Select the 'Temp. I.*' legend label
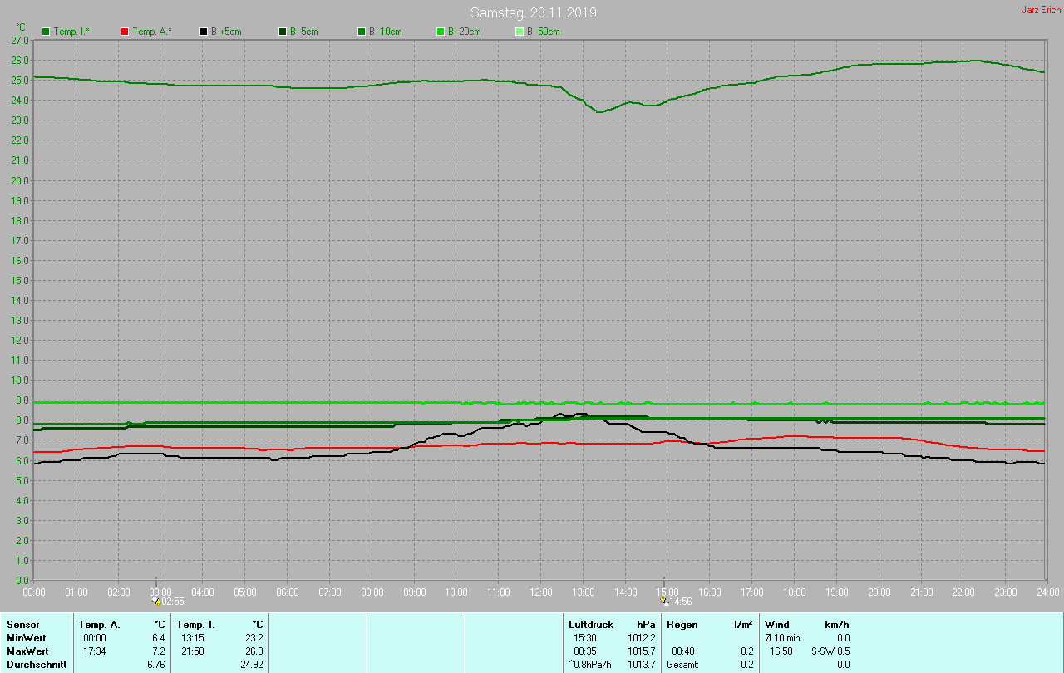The width and height of the screenshot is (1064, 673). (x=72, y=32)
